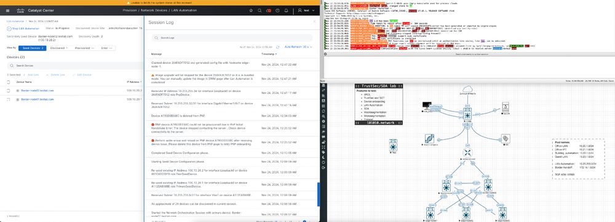The height and width of the screenshot is (222, 615).
Task: Refresh the session log with refresh icon
Action: coord(278,47)
